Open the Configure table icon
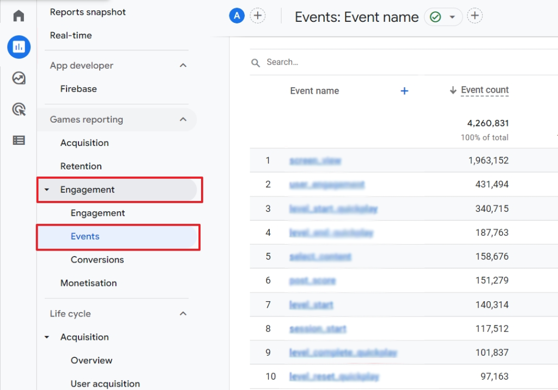This screenshot has width=558, height=390. tap(19, 141)
